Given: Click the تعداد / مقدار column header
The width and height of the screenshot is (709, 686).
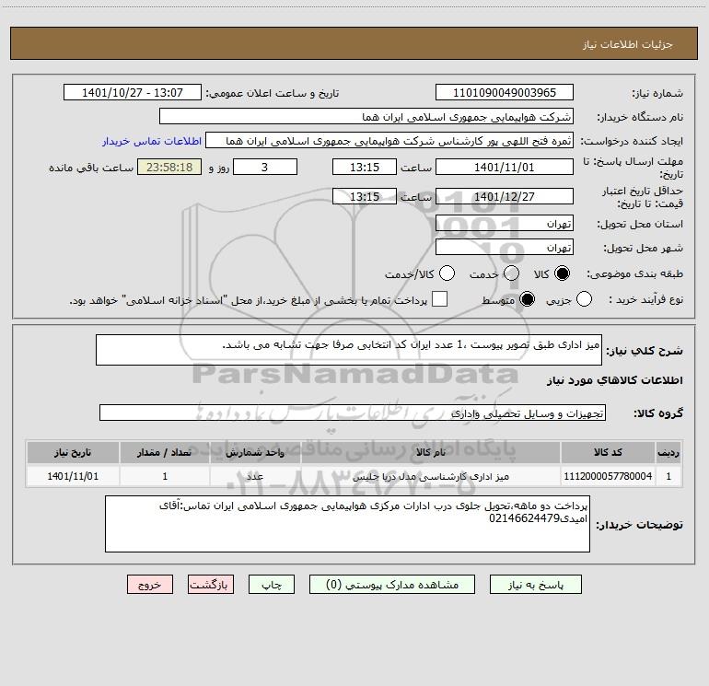Looking at the screenshot, I should click(165, 452).
